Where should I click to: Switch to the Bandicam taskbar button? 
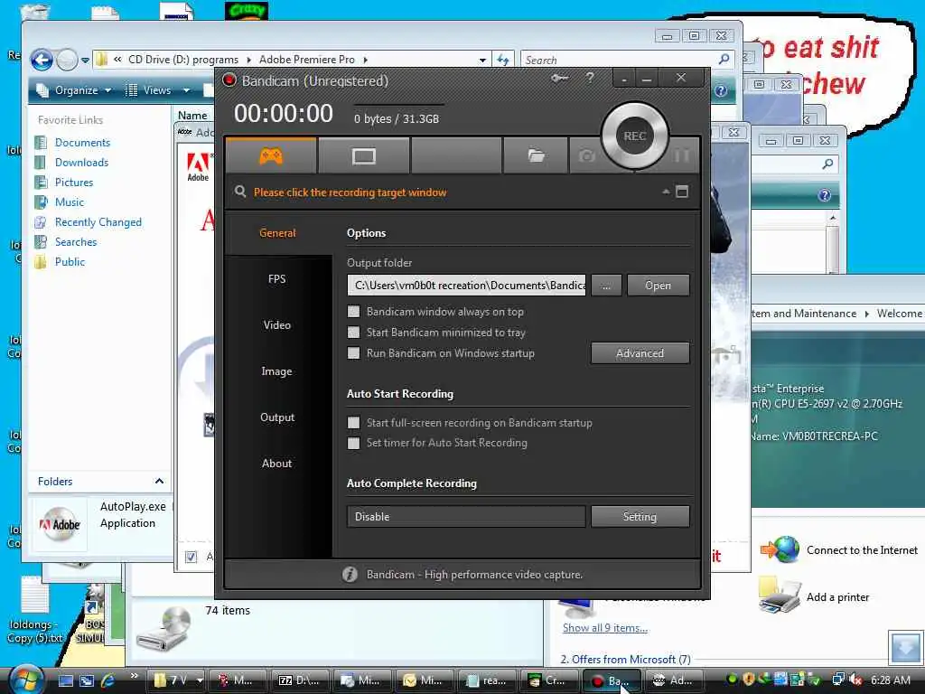click(x=611, y=680)
